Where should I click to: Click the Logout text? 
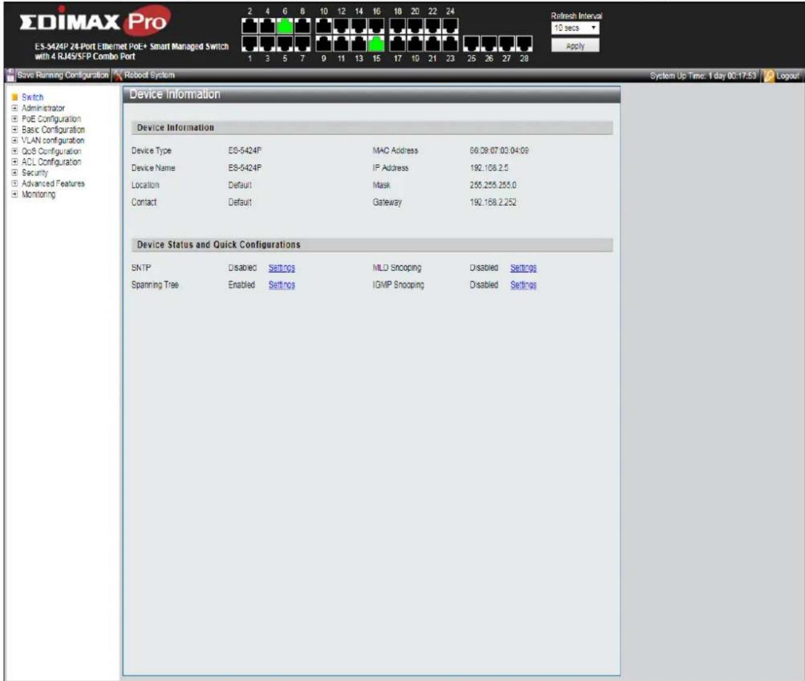[787, 76]
